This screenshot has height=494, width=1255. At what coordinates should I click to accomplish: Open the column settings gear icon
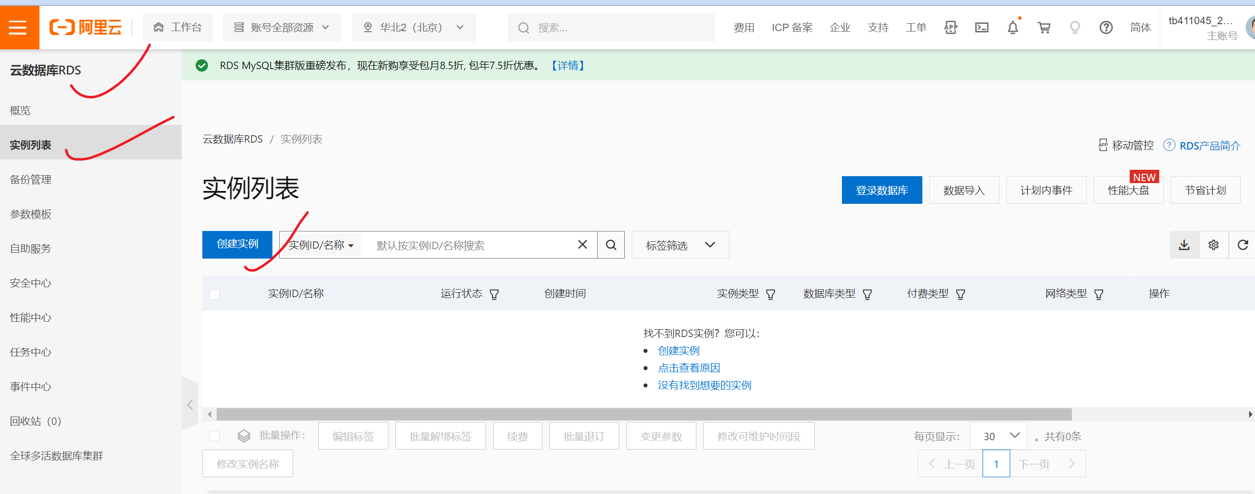point(1214,245)
